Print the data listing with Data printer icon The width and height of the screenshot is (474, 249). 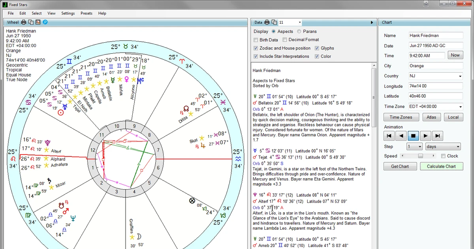click(267, 22)
